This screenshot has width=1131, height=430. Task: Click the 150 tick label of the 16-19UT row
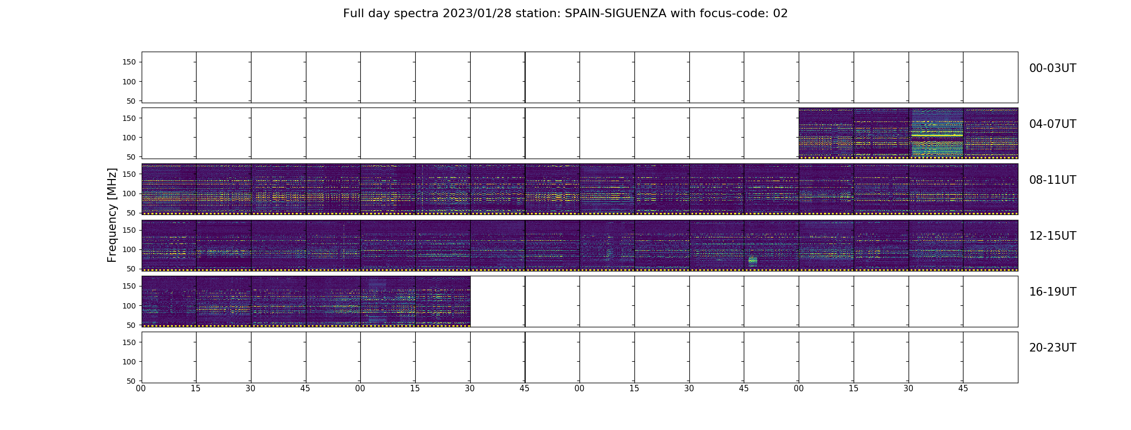pos(129,286)
